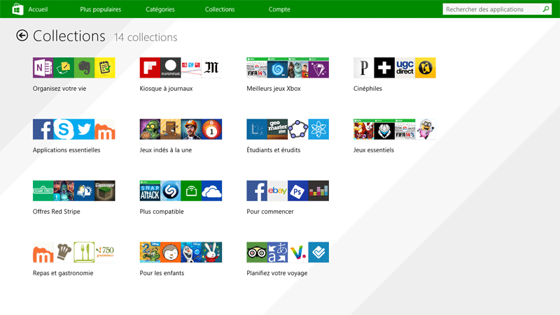This screenshot has height=315, width=560.
Task: Click the OneNote app icon
Action: point(43,68)
